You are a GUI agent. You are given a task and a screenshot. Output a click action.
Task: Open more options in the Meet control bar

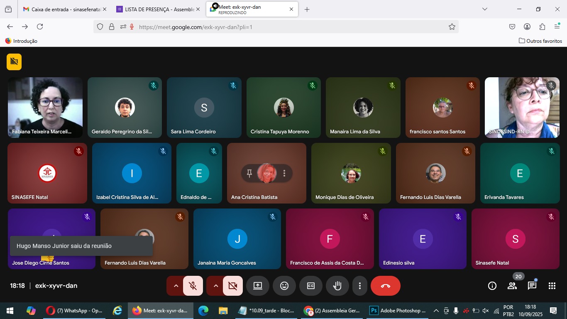point(360,286)
